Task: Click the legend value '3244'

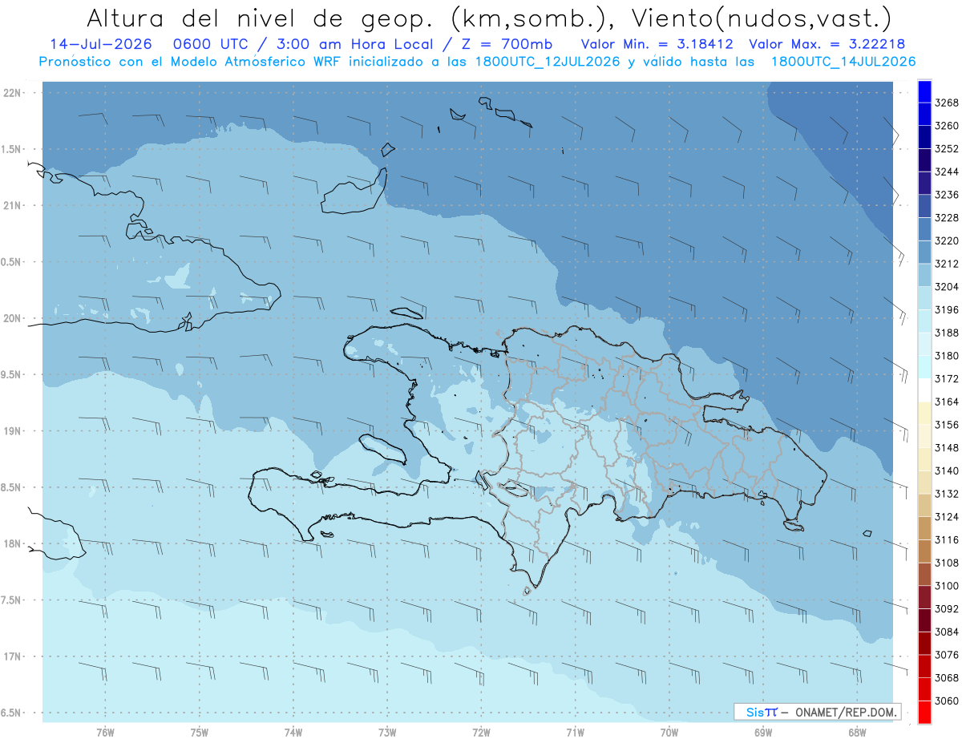Action: (x=946, y=172)
